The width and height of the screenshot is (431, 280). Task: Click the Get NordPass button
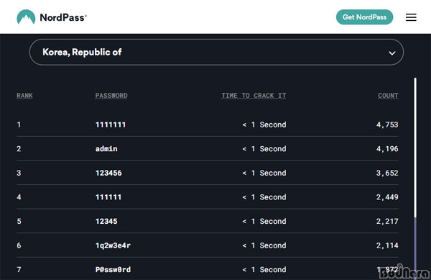click(x=364, y=17)
